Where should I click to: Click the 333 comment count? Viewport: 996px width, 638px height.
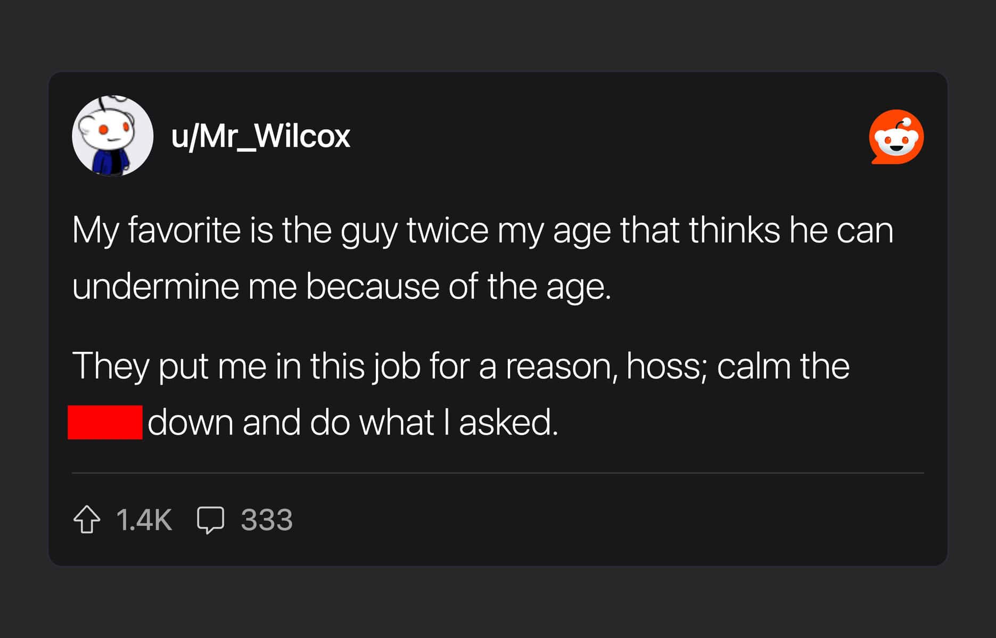click(266, 519)
